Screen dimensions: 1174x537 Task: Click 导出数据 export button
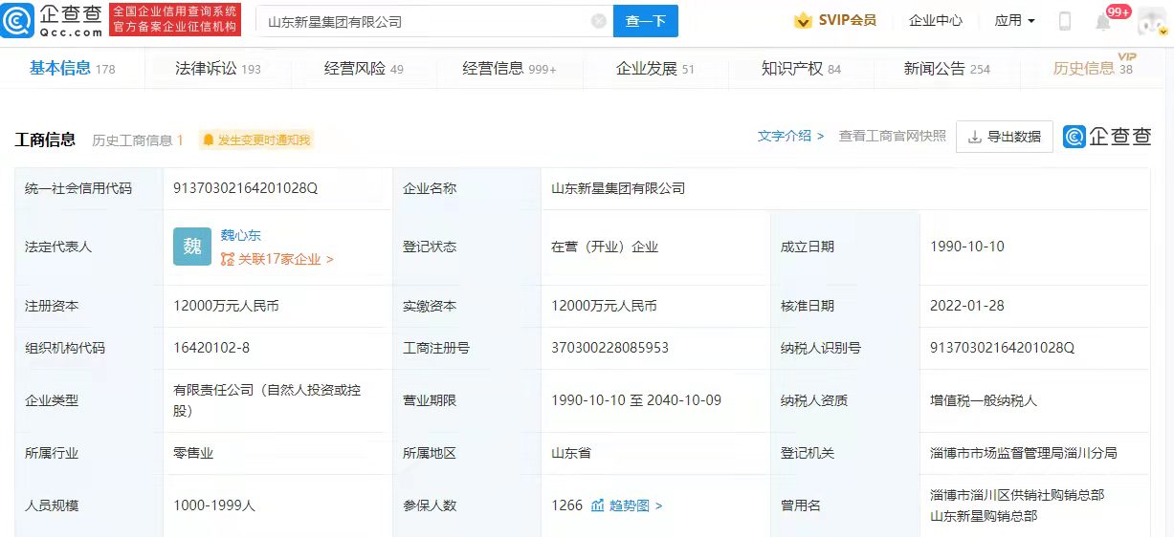(x=1005, y=137)
